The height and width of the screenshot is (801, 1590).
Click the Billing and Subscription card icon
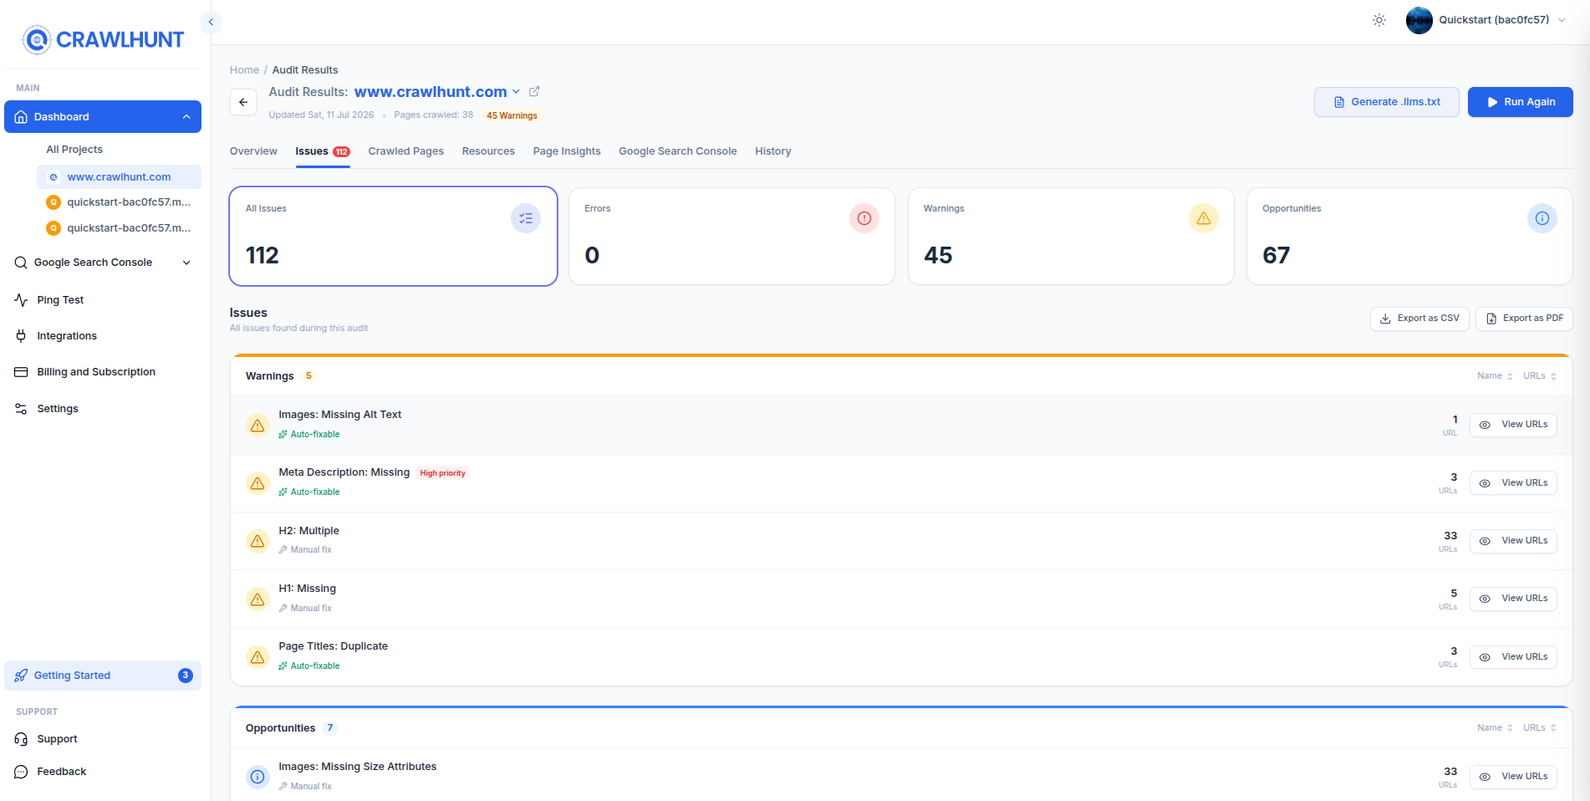(x=21, y=372)
